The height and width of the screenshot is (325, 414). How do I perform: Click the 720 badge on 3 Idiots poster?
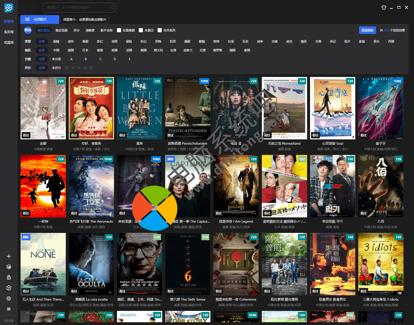click(398, 237)
